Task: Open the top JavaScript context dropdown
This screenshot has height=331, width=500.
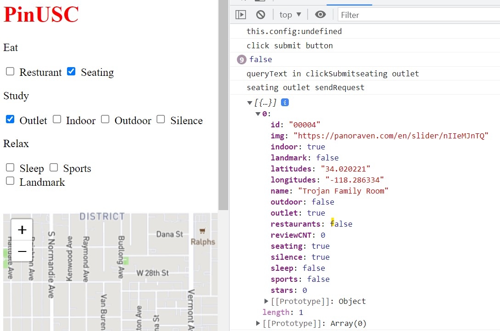Action: (290, 15)
